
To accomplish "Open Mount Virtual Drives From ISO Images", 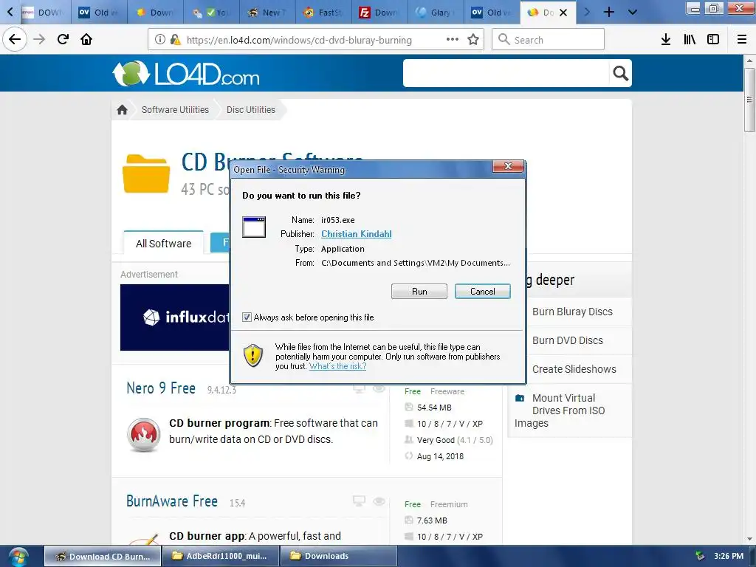I will [x=560, y=410].
